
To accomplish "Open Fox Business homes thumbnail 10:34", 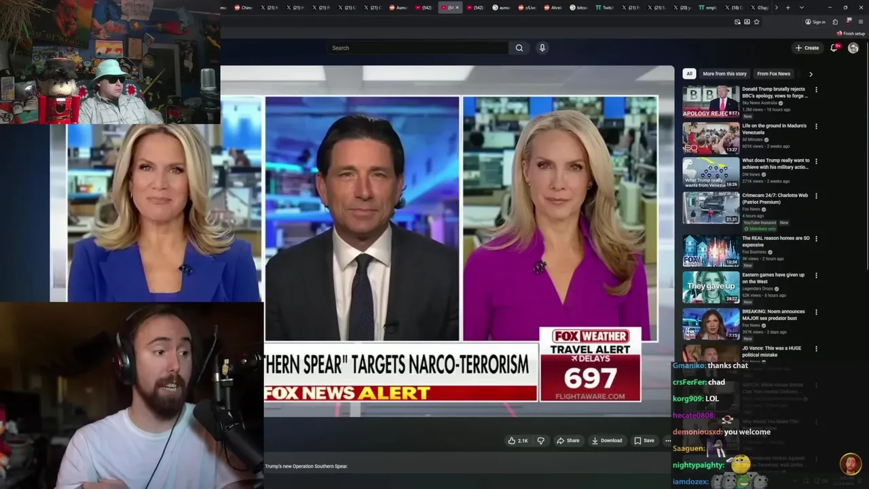I will tap(711, 251).
